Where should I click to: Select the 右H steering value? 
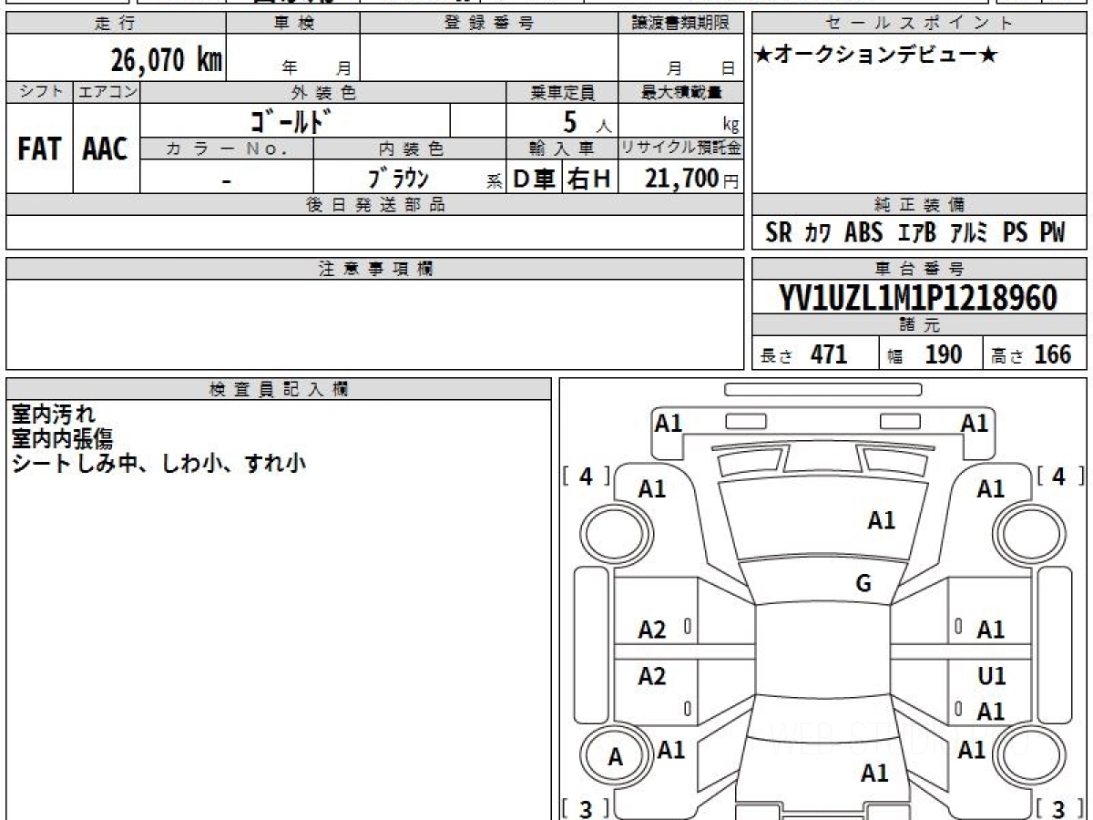coord(590,179)
